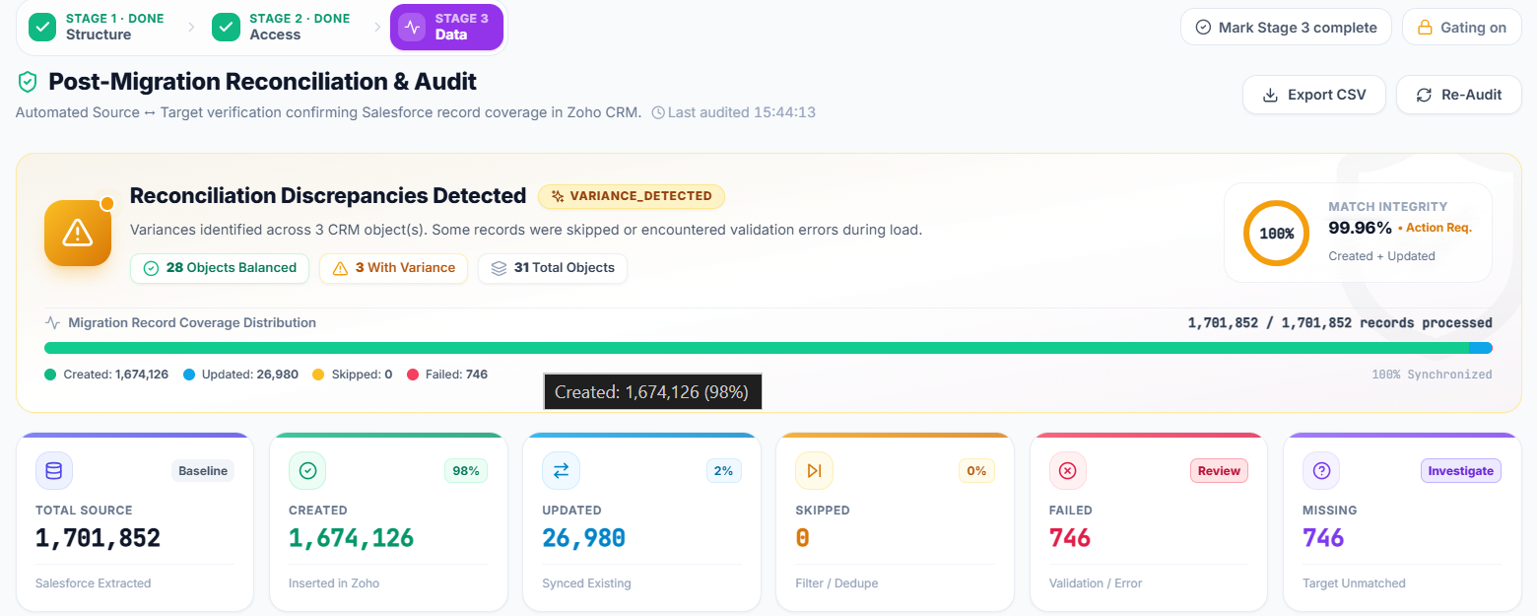The image size is (1537, 616).
Task: Run Re-Audit
Action: click(x=1459, y=95)
